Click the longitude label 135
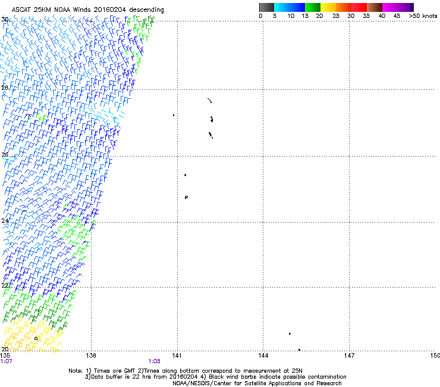Image resolution: width=440 pixels, height=387 pixels. [5, 355]
